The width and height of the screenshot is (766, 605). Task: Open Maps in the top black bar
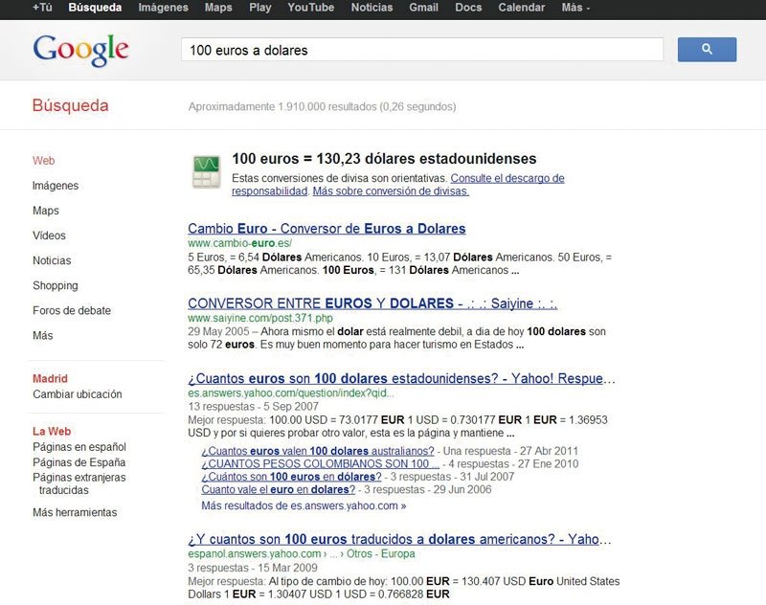[218, 8]
